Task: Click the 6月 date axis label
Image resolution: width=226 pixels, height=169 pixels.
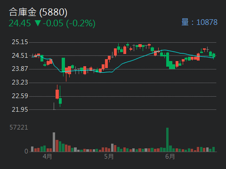Action: click(x=170, y=156)
